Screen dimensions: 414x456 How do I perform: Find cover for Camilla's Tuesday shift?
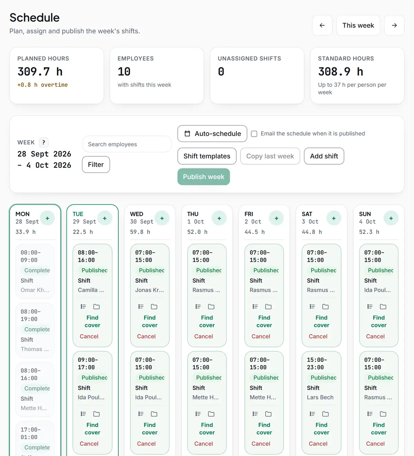point(92,321)
